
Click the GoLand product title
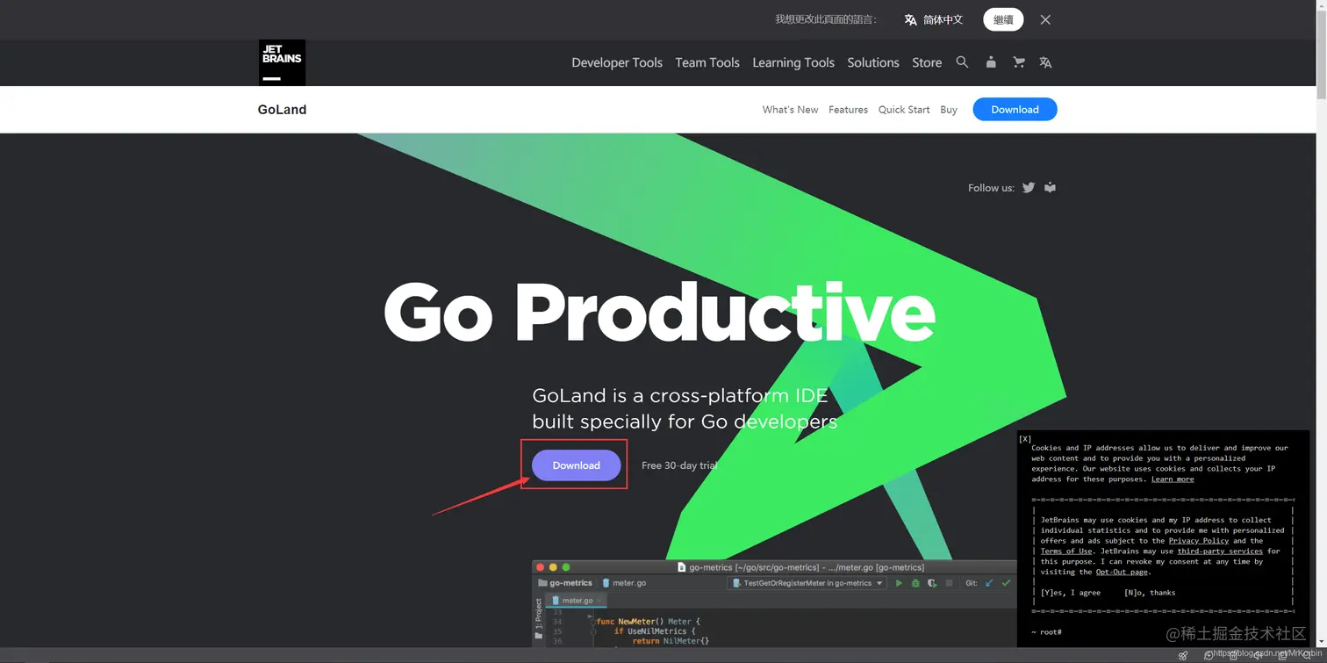point(282,110)
